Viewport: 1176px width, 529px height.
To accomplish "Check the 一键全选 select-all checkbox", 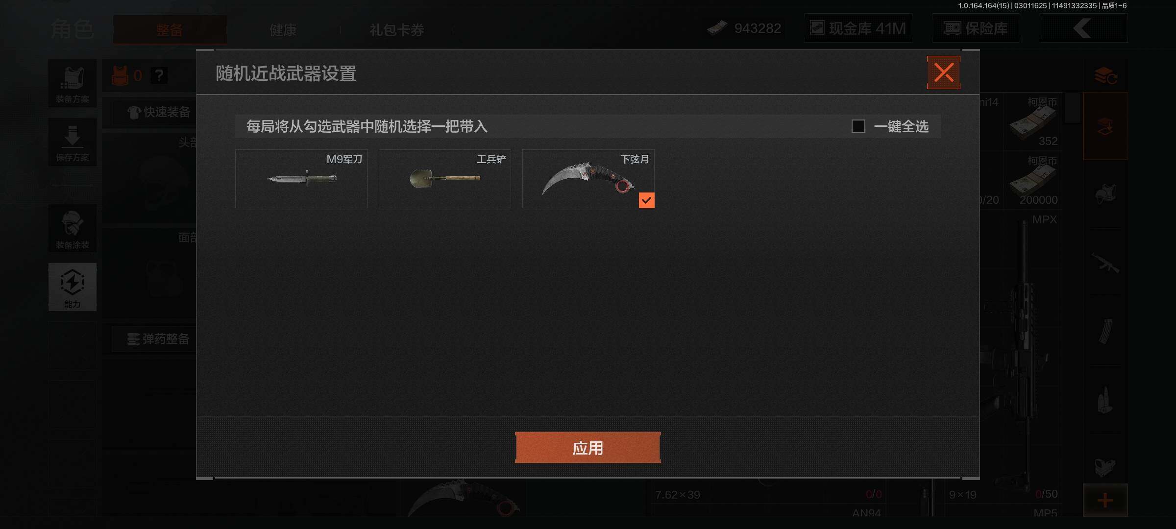I will point(858,126).
